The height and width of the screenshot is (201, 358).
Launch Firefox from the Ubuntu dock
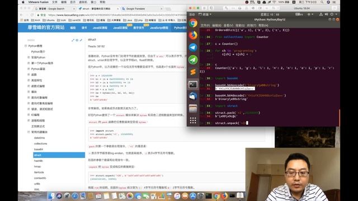193,35
